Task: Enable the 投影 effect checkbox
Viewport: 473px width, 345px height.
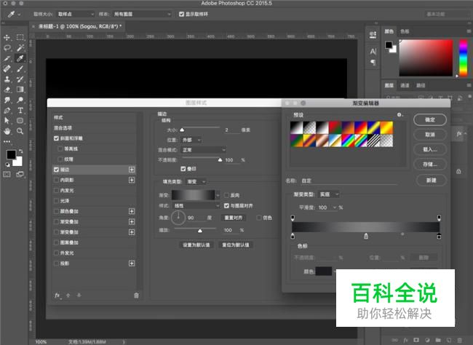Action: click(x=57, y=263)
